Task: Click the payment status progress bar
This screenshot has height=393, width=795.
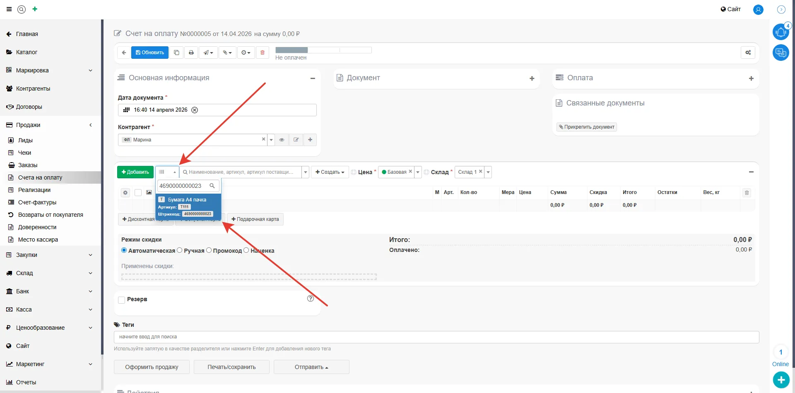Action: point(323,50)
